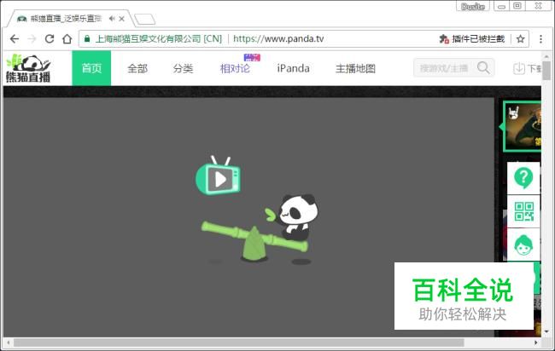Click the Dusite profile button in the title bar
The height and width of the screenshot is (351, 555).
473,6
